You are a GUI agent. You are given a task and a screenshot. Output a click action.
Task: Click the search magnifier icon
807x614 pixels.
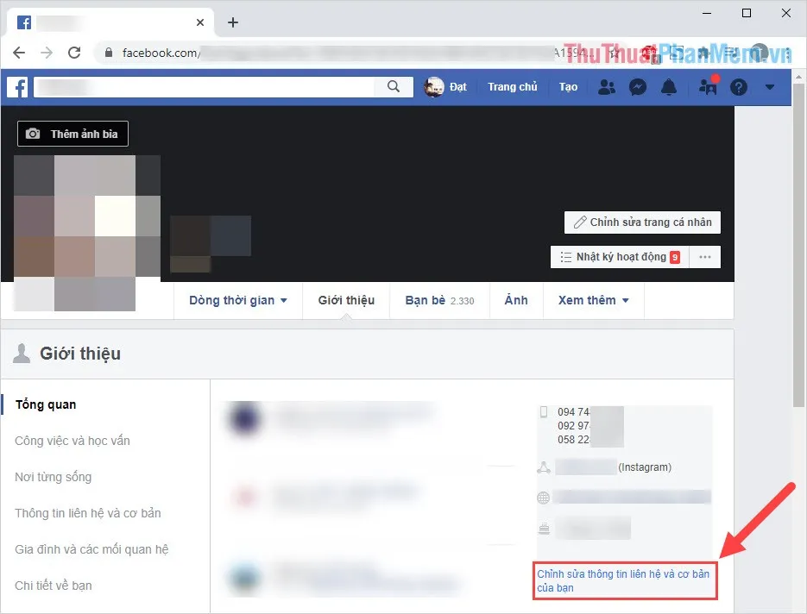pos(394,87)
